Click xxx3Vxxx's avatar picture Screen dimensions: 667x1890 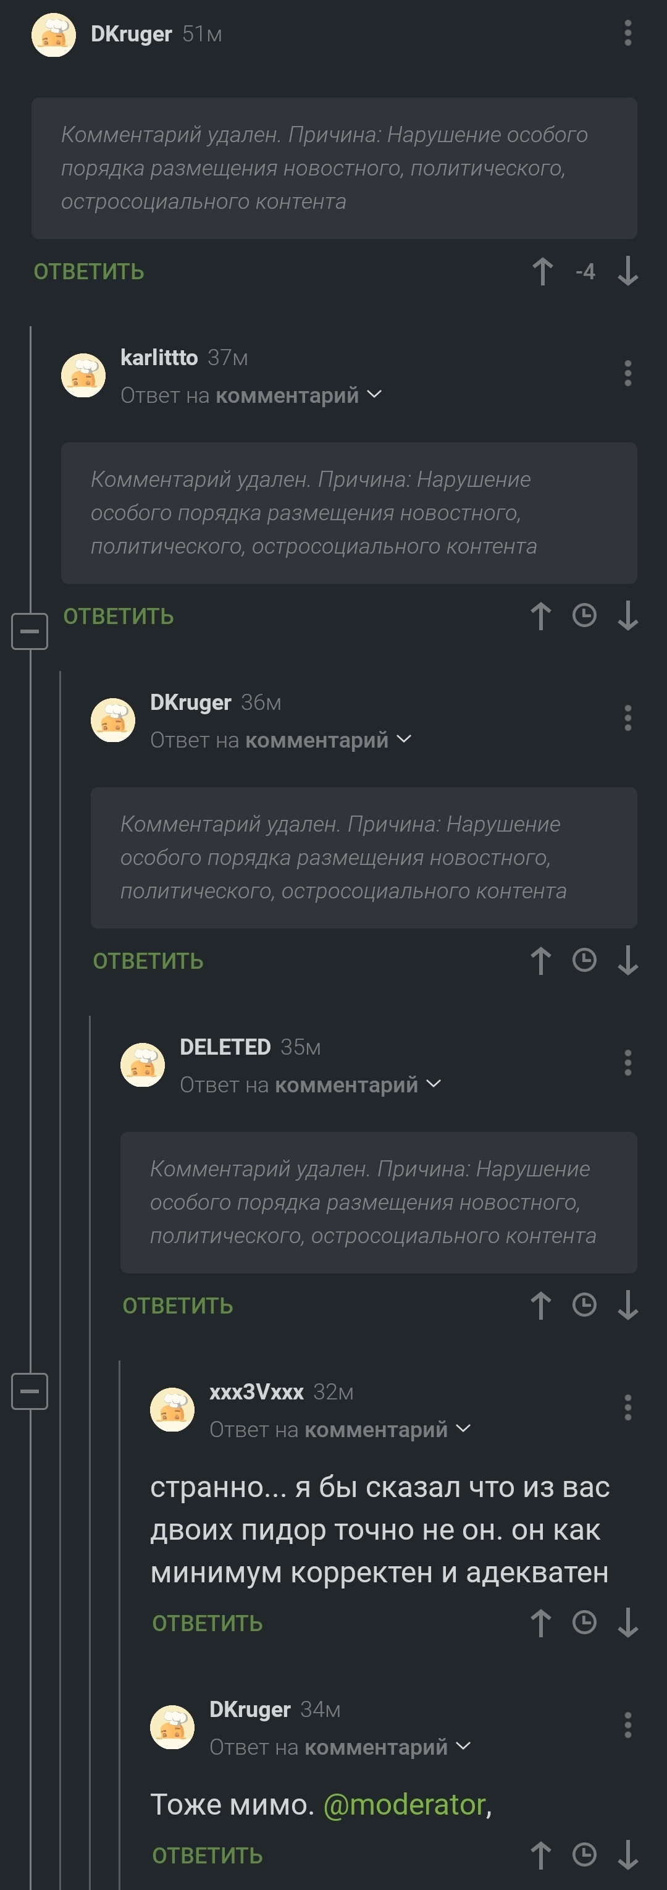pyautogui.click(x=172, y=1409)
